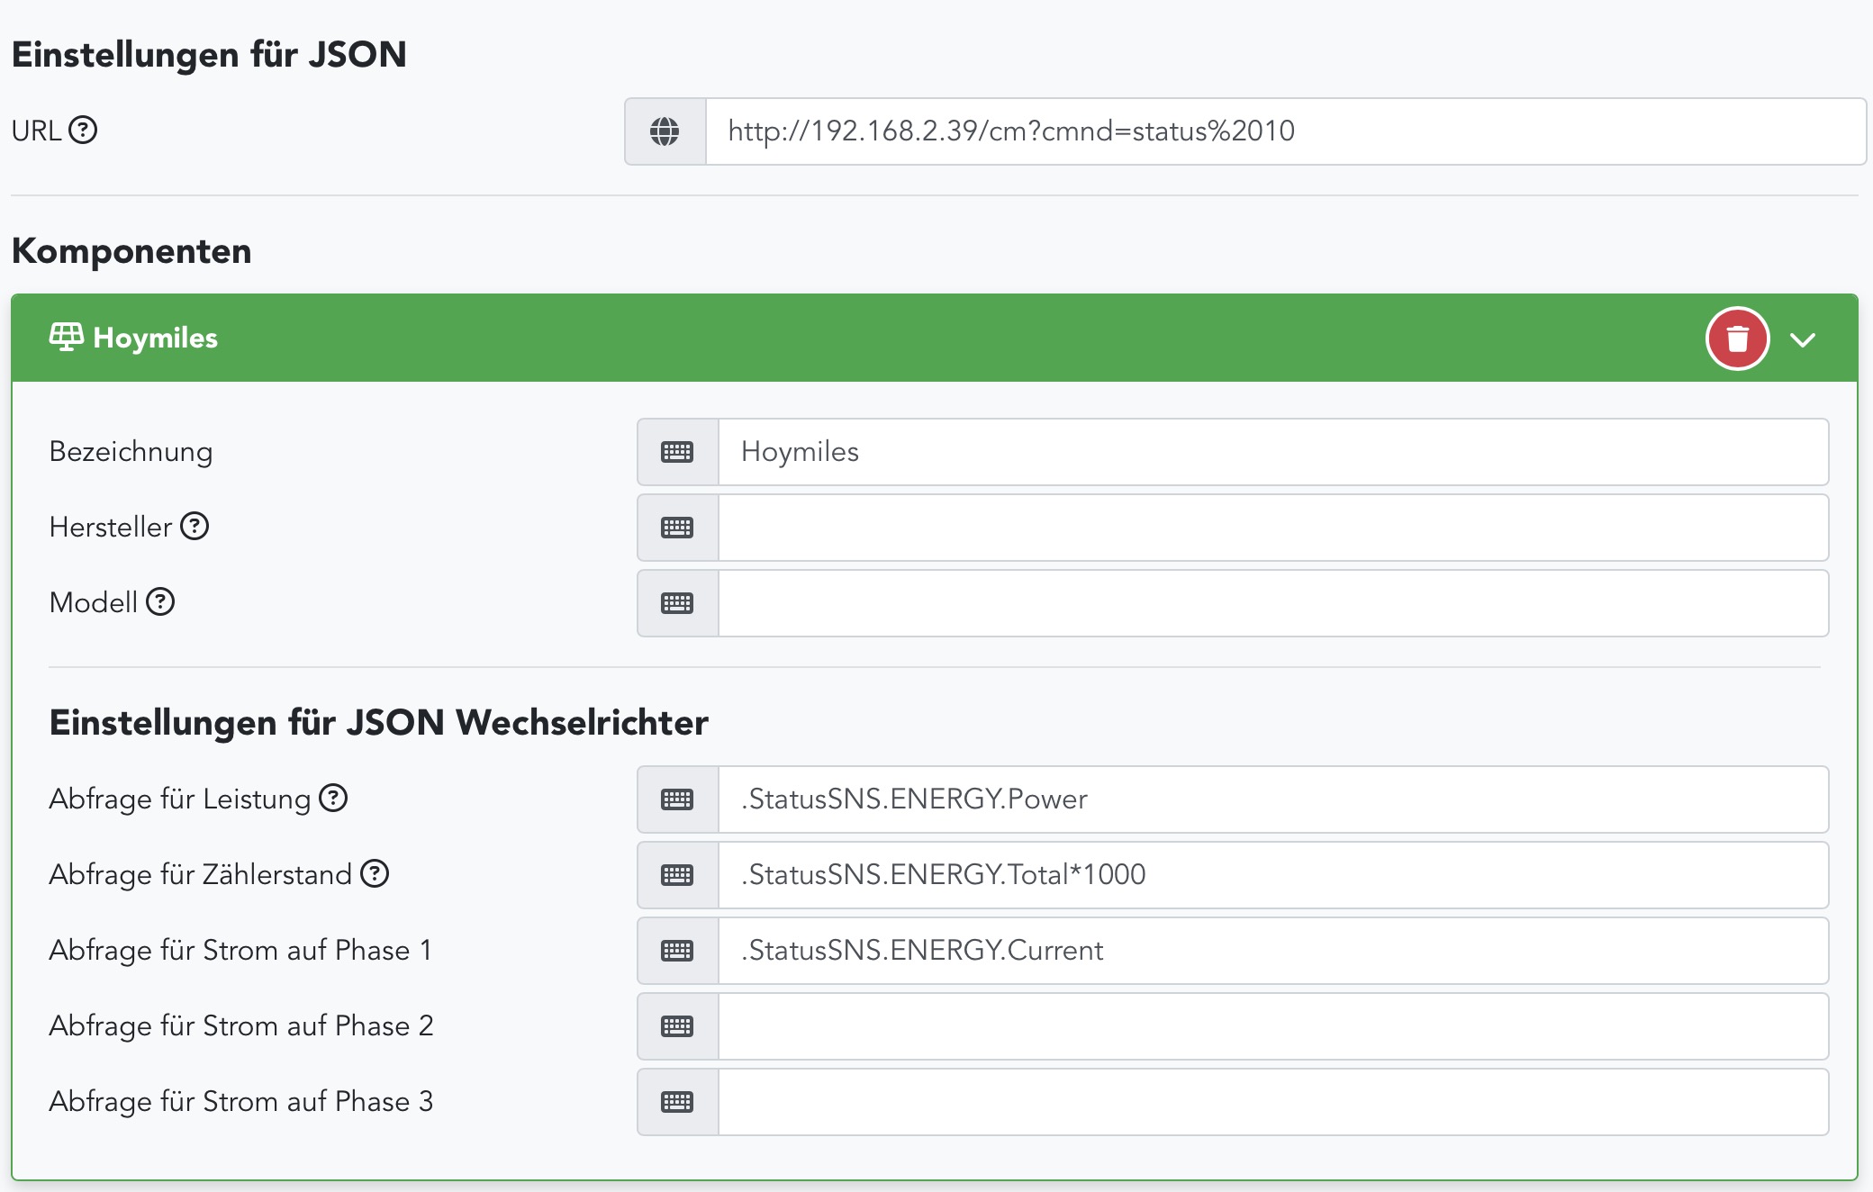Edit the Zählerstand query with Total*1000
Image resolution: width=1873 pixels, height=1192 pixels.
(x=1271, y=875)
